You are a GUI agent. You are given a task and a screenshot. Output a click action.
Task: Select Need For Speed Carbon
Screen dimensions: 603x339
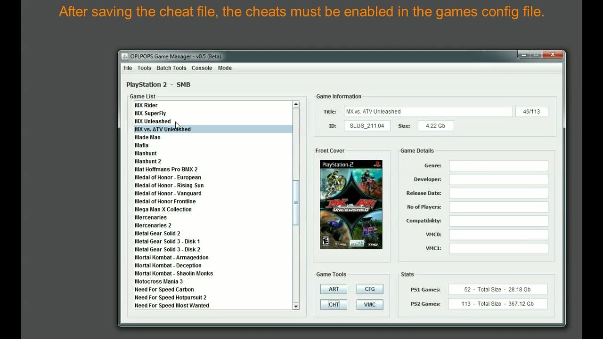point(213,290)
